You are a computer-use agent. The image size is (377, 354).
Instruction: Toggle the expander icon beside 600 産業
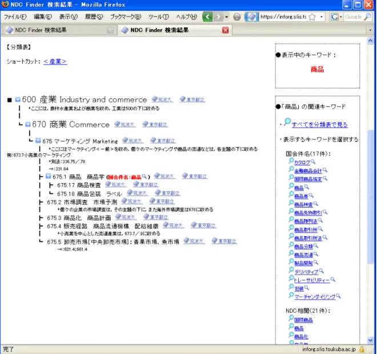point(18,99)
